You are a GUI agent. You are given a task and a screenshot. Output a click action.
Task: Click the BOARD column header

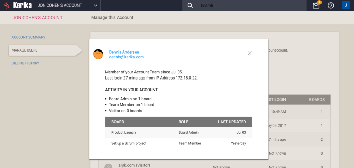click(x=118, y=122)
